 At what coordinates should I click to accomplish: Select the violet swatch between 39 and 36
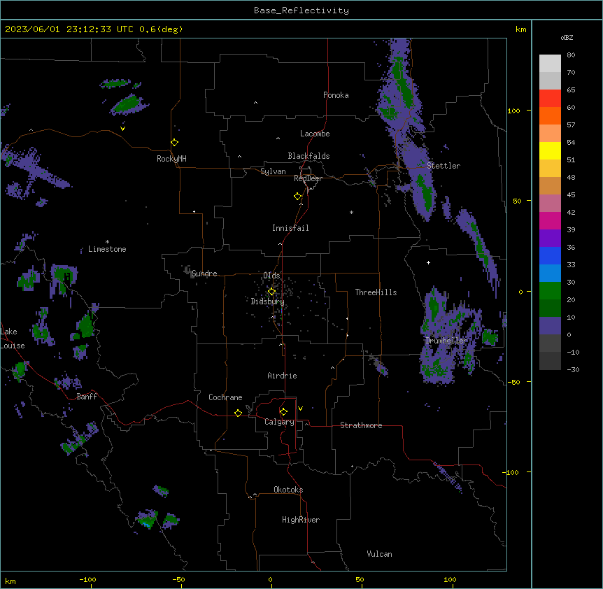[x=550, y=238]
